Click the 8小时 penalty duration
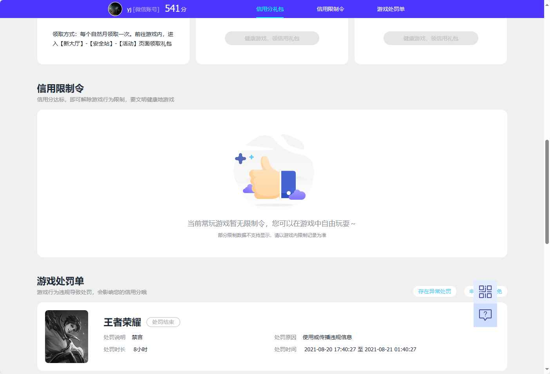This screenshot has width=550, height=374. pyautogui.click(x=140, y=349)
